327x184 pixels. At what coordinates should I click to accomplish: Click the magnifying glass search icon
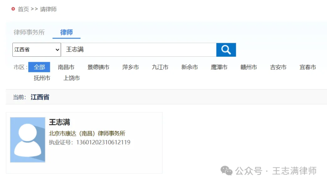pyautogui.click(x=226, y=50)
